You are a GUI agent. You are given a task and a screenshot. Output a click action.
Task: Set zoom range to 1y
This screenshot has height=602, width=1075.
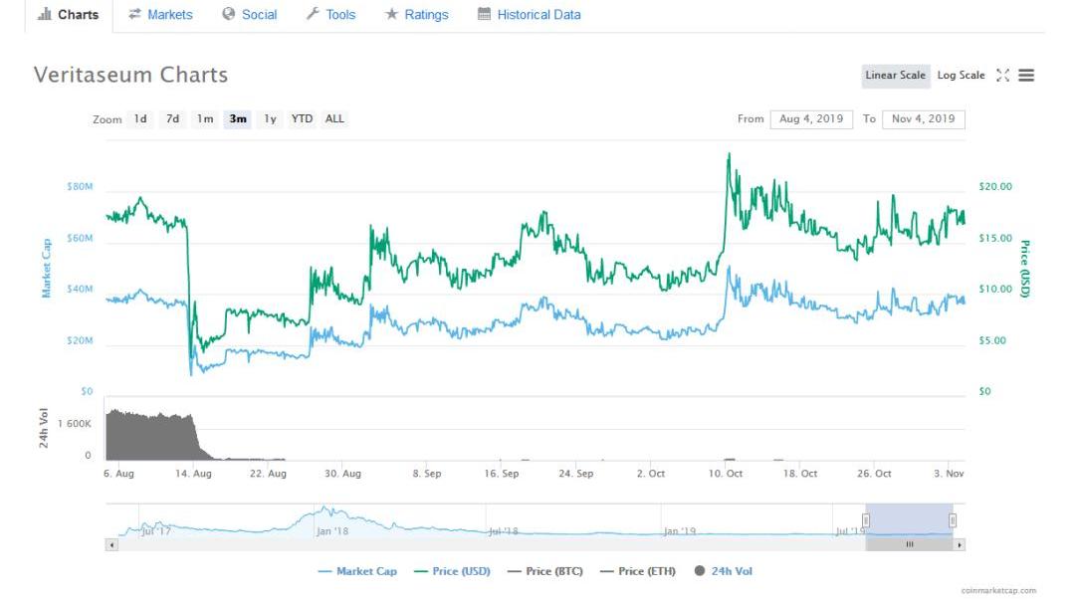tap(270, 119)
